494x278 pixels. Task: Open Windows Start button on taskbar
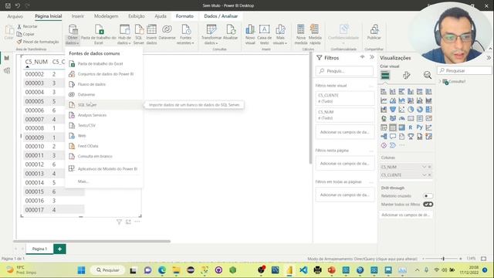[81, 270]
